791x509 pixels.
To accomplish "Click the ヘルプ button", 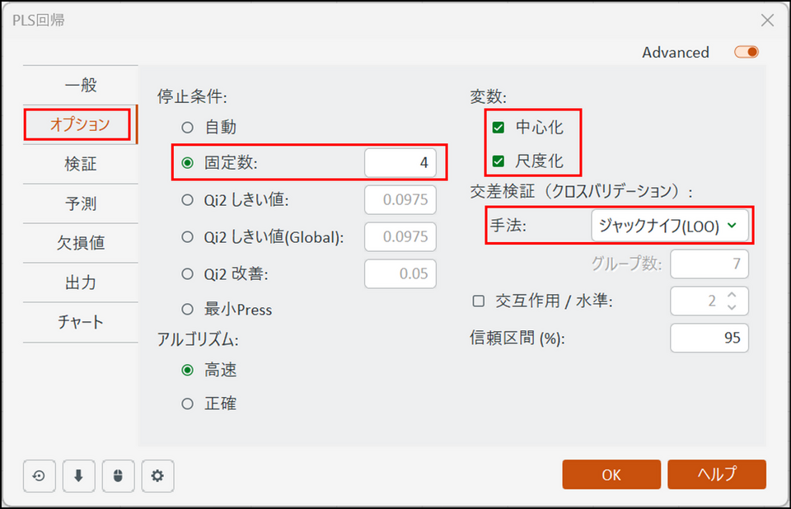I will click(x=716, y=474).
